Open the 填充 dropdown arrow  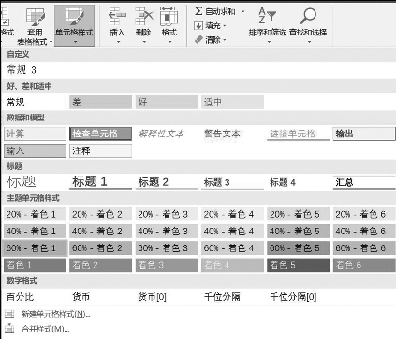(x=225, y=26)
